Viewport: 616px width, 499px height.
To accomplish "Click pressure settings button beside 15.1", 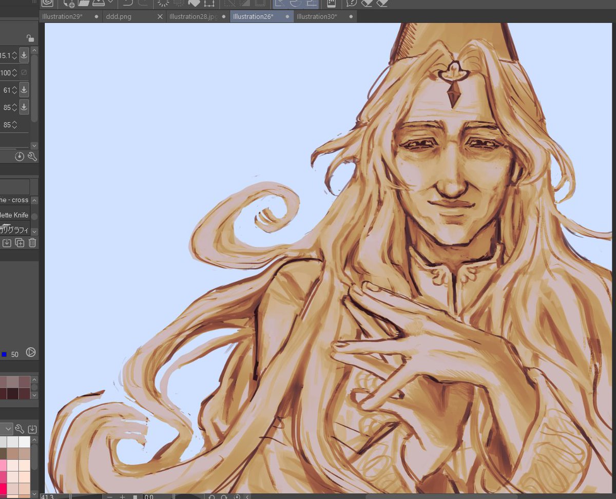I will point(24,55).
